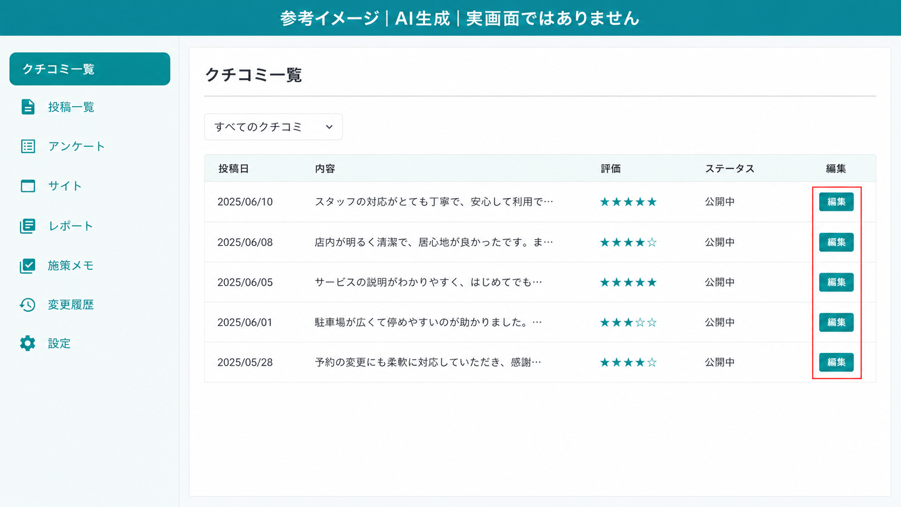
Task: Click the star rating of the 2025/06/01 row
Action: pyautogui.click(x=628, y=322)
